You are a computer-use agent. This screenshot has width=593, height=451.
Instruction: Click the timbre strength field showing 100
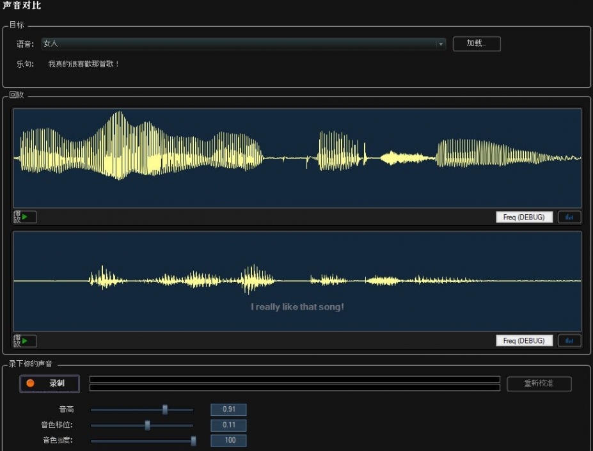[x=228, y=441]
